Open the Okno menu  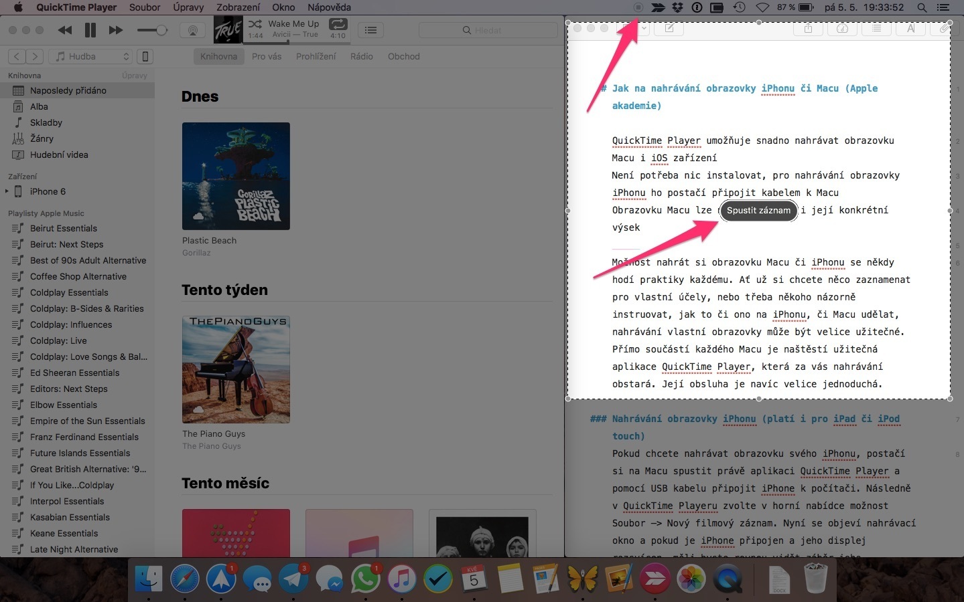click(x=283, y=7)
